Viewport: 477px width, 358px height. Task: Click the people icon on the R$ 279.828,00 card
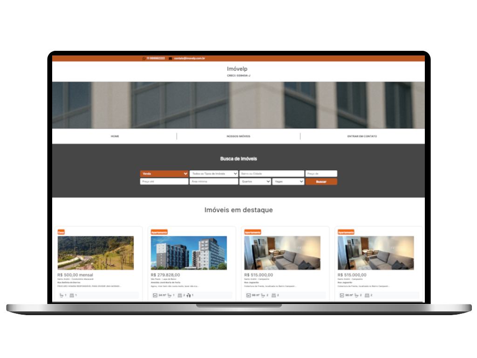pyautogui.click(x=189, y=295)
